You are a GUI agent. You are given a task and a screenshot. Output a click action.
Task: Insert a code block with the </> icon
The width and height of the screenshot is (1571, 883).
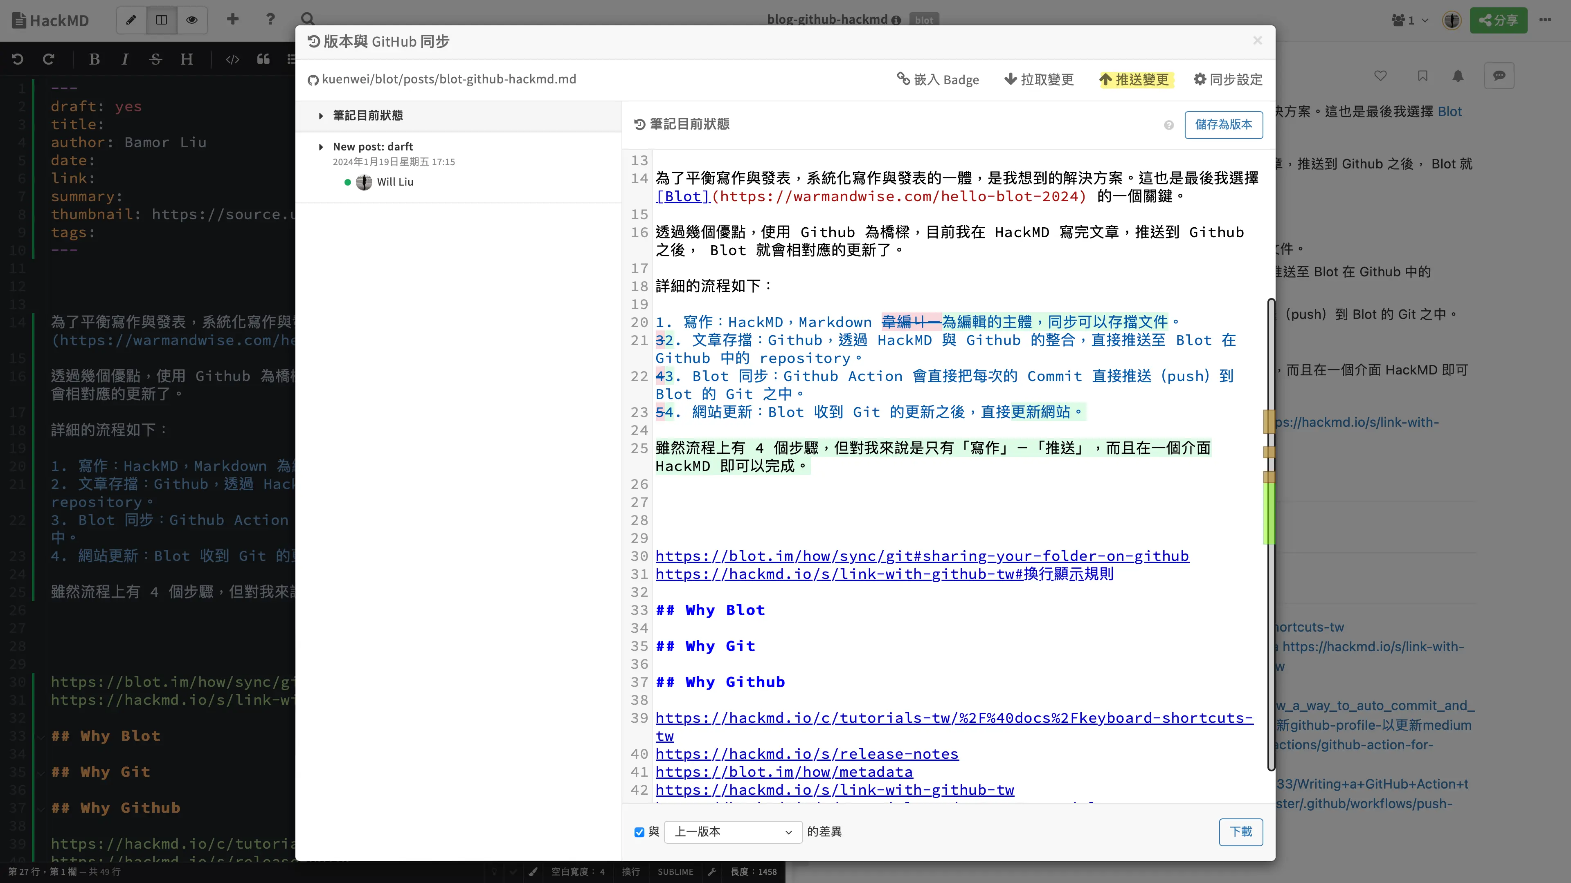click(232, 59)
